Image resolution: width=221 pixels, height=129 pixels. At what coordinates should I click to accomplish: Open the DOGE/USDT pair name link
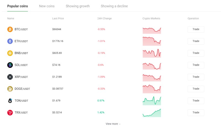click(22, 89)
